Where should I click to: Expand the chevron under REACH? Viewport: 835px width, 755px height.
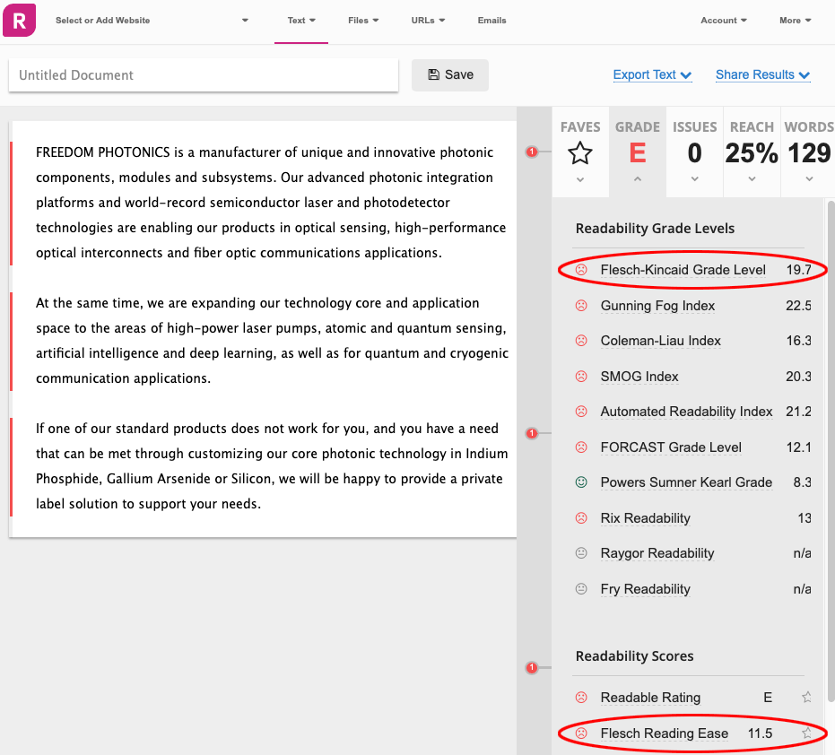(x=752, y=179)
